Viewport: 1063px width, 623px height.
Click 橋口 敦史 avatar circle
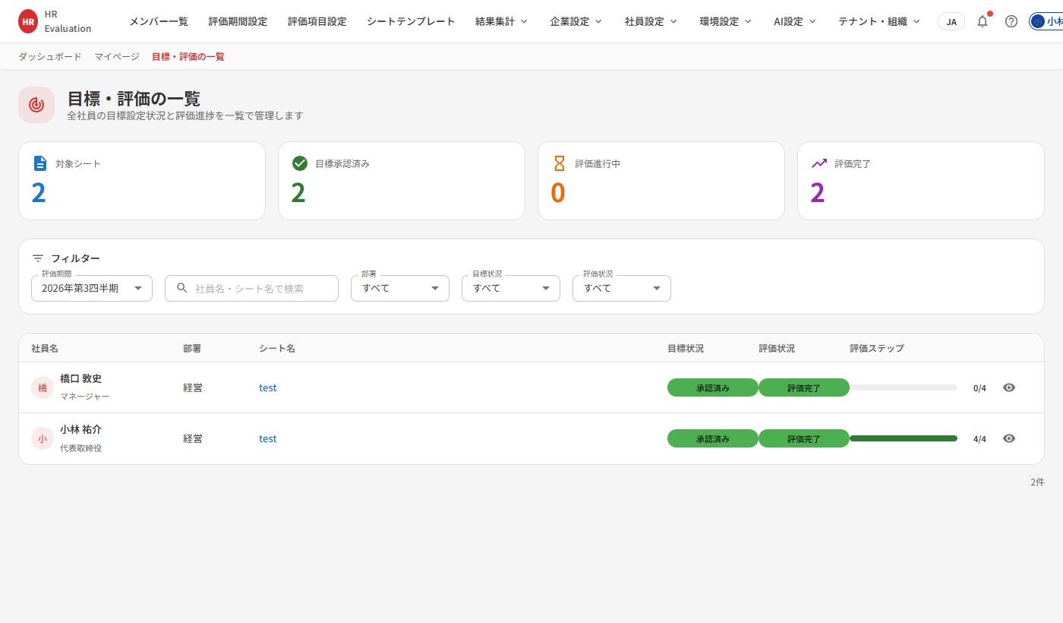43,387
